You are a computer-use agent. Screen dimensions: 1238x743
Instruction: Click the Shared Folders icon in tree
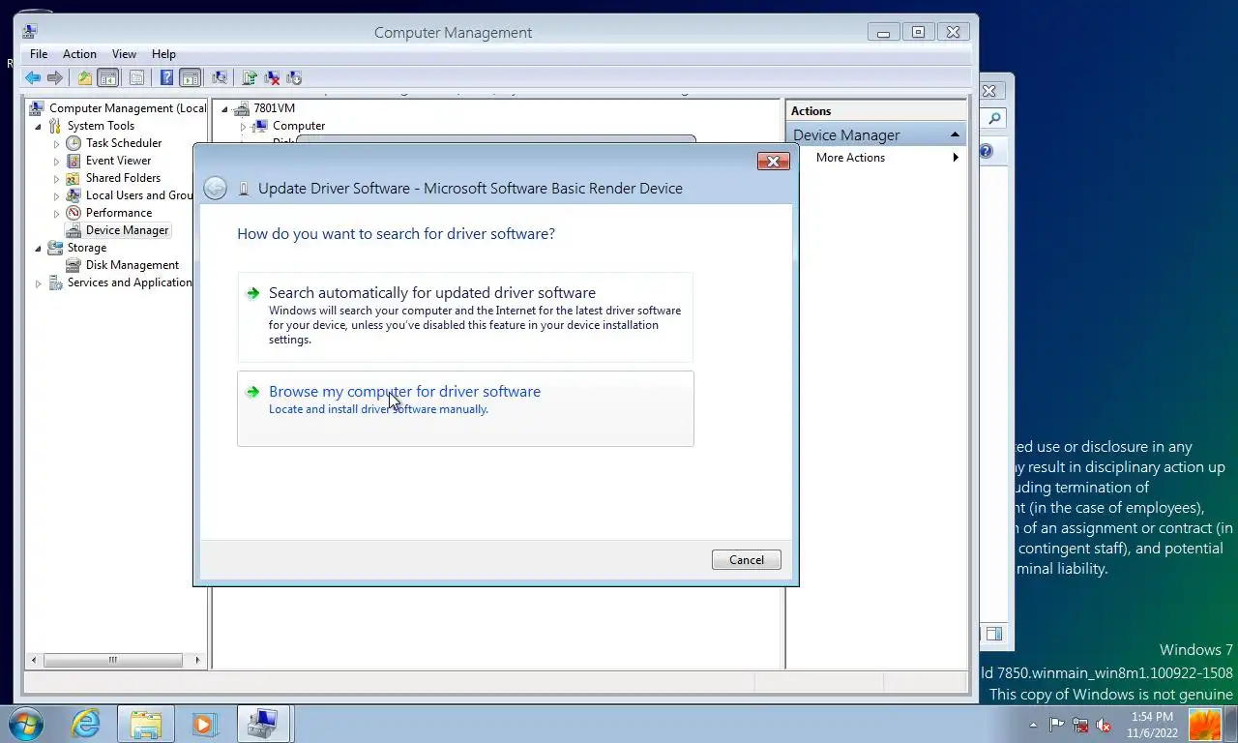(74, 178)
